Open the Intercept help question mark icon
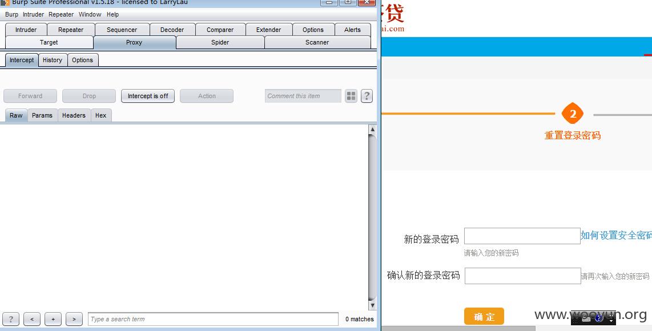The width and height of the screenshot is (652, 331). 367,96
